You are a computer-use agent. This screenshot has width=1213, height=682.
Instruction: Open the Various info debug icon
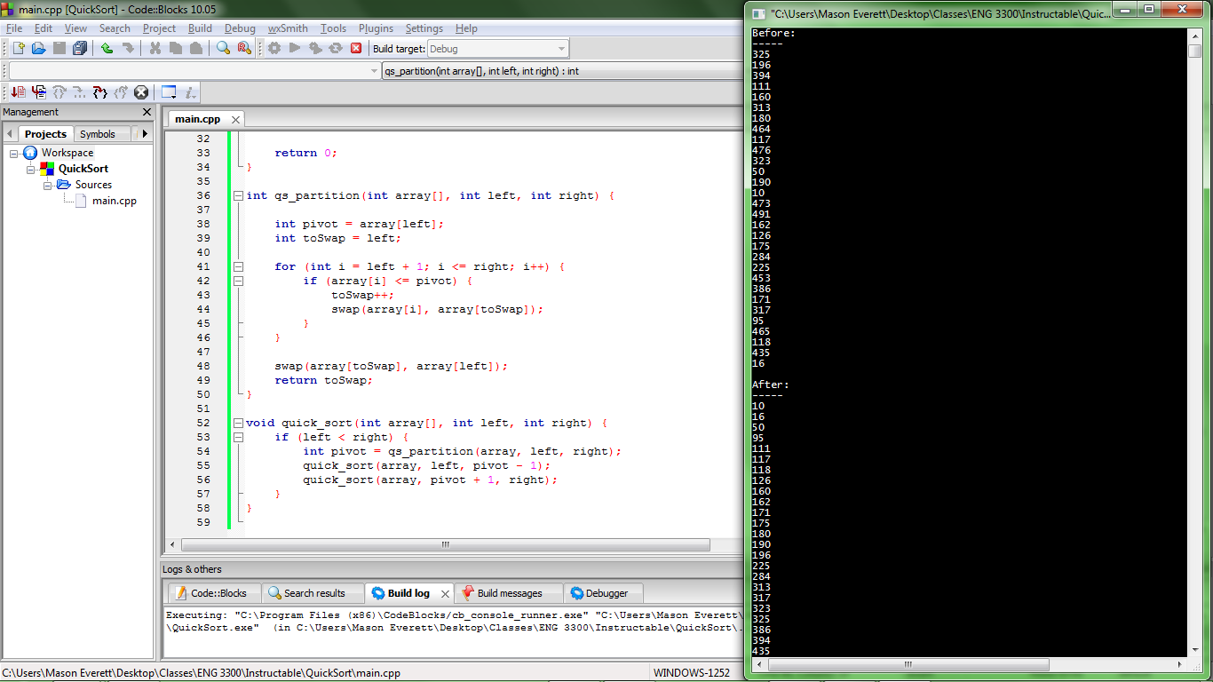pyautogui.click(x=190, y=92)
